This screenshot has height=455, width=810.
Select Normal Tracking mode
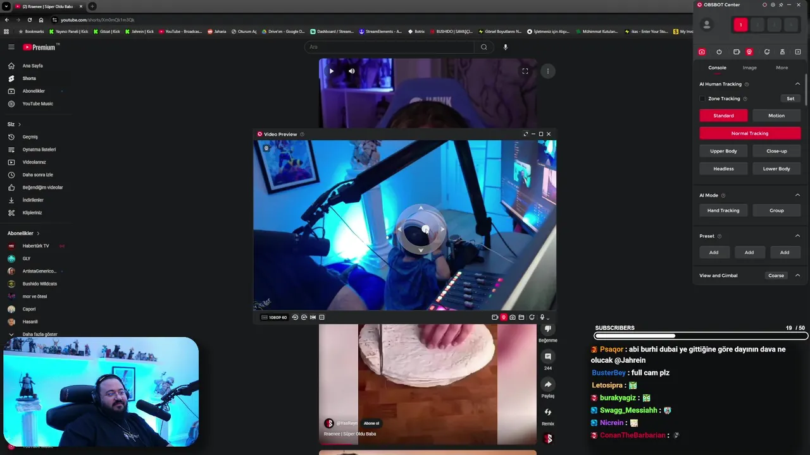750,133
